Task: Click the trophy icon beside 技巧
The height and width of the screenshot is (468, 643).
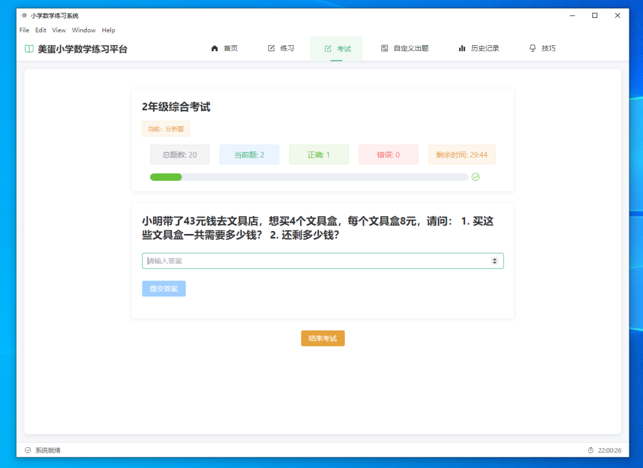Action: (532, 48)
